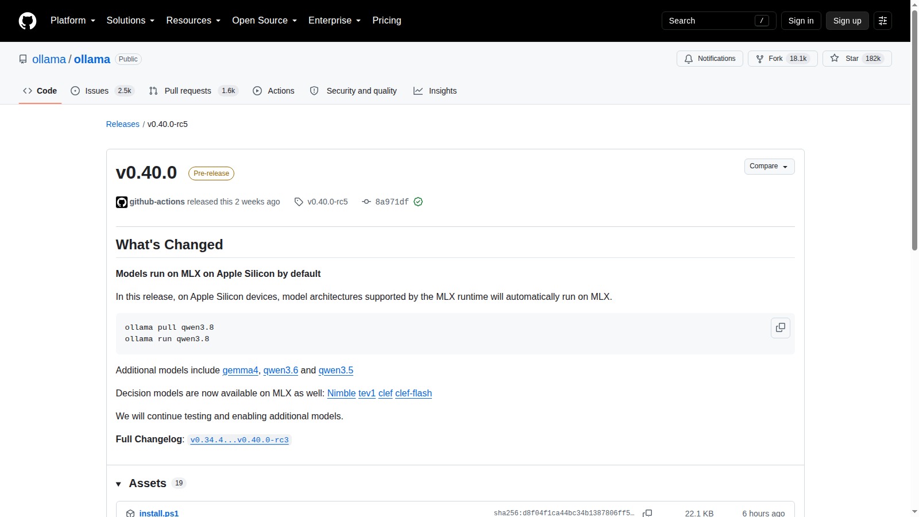The width and height of the screenshot is (919, 517).
Task: Open the Pricing menu item
Action: pos(387,21)
